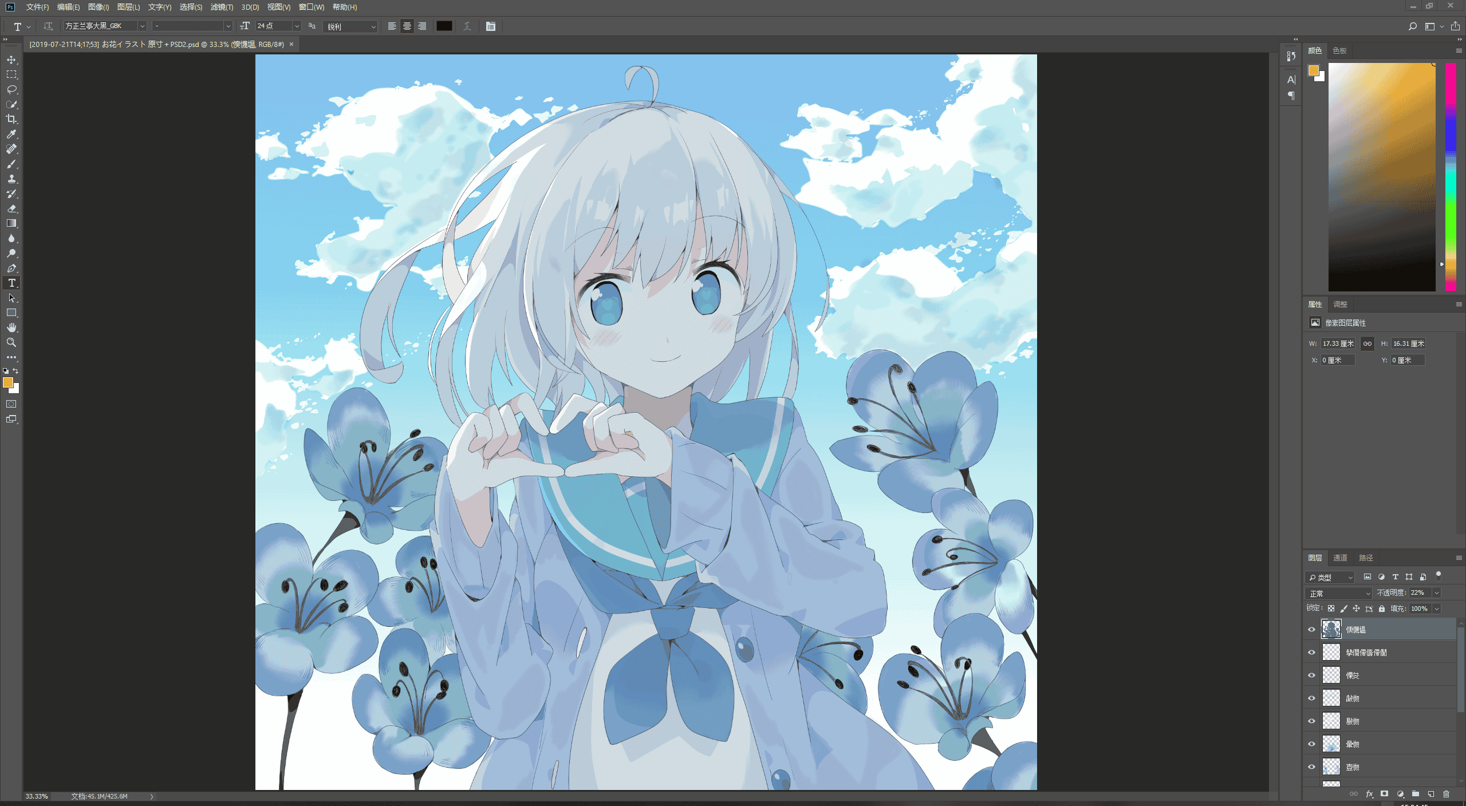Click the add layer mask icon
Screen dimensions: 1466x806
point(1384,794)
